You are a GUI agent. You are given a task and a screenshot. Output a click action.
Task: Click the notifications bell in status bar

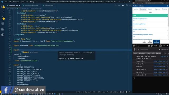tap(130, 92)
